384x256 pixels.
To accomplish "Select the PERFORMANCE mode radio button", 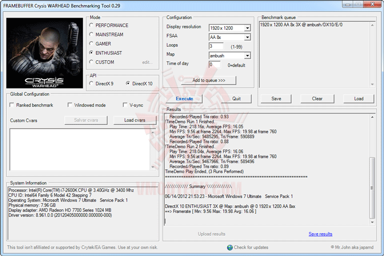I will (91, 25).
